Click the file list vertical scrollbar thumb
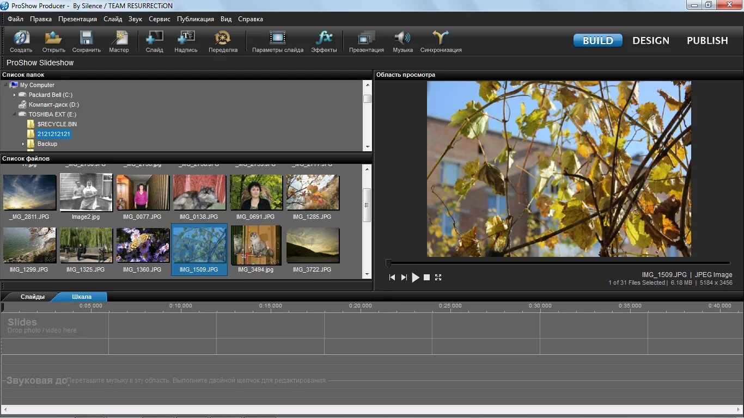744x418 pixels. pyautogui.click(x=368, y=205)
